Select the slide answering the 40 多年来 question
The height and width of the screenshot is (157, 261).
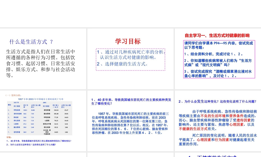click(x=130, y=121)
